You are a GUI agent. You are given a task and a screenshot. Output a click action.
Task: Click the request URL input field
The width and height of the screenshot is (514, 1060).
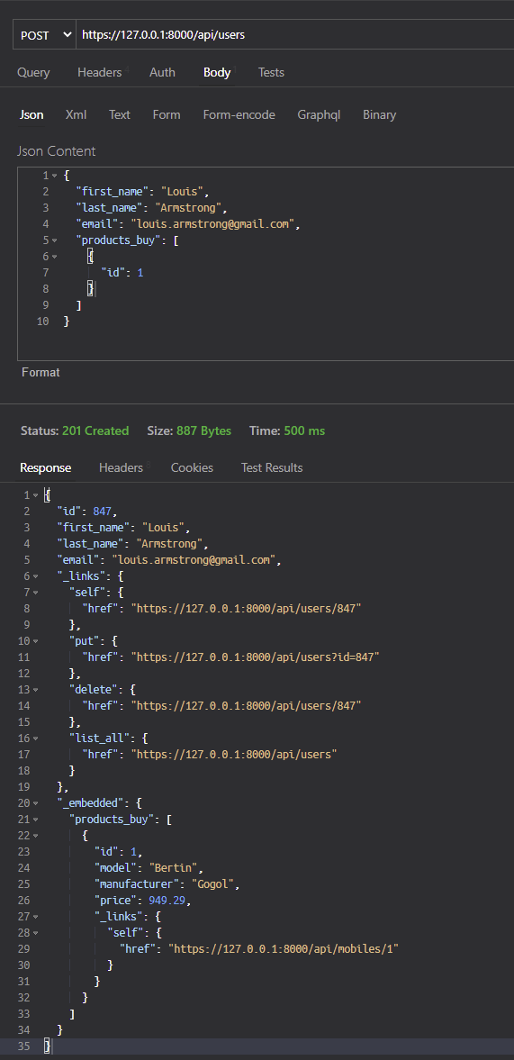coord(295,34)
